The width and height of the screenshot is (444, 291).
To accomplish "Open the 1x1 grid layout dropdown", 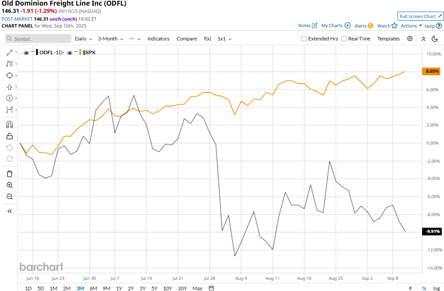I will (224, 39).
